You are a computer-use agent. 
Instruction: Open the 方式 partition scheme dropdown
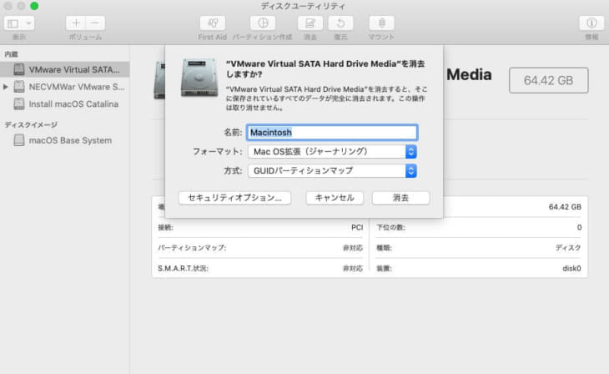click(x=332, y=170)
